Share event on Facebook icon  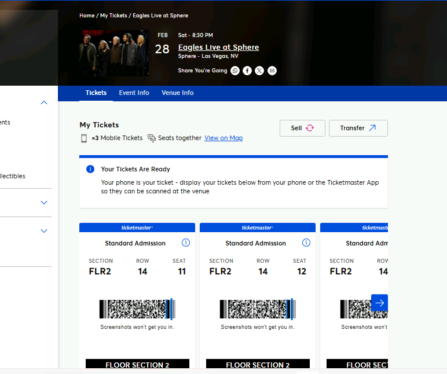[247, 71]
